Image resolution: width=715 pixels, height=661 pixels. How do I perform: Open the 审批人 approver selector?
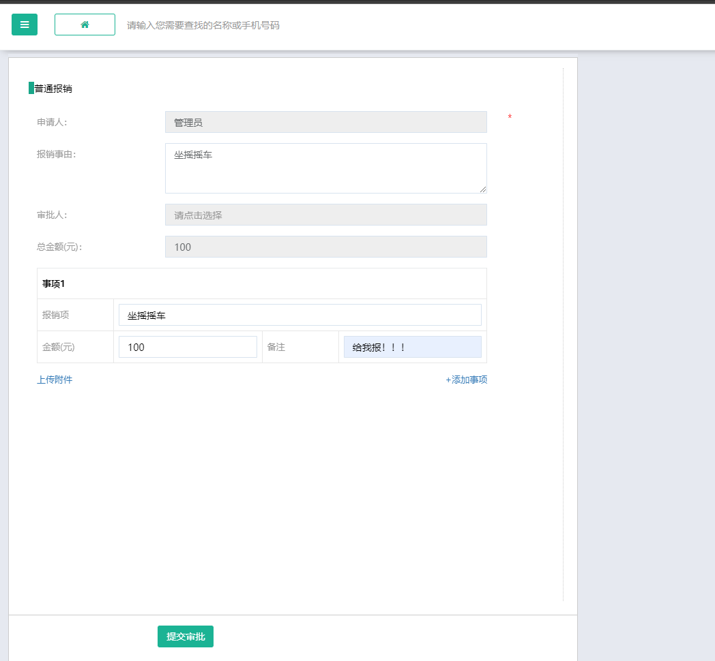point(325,215)
